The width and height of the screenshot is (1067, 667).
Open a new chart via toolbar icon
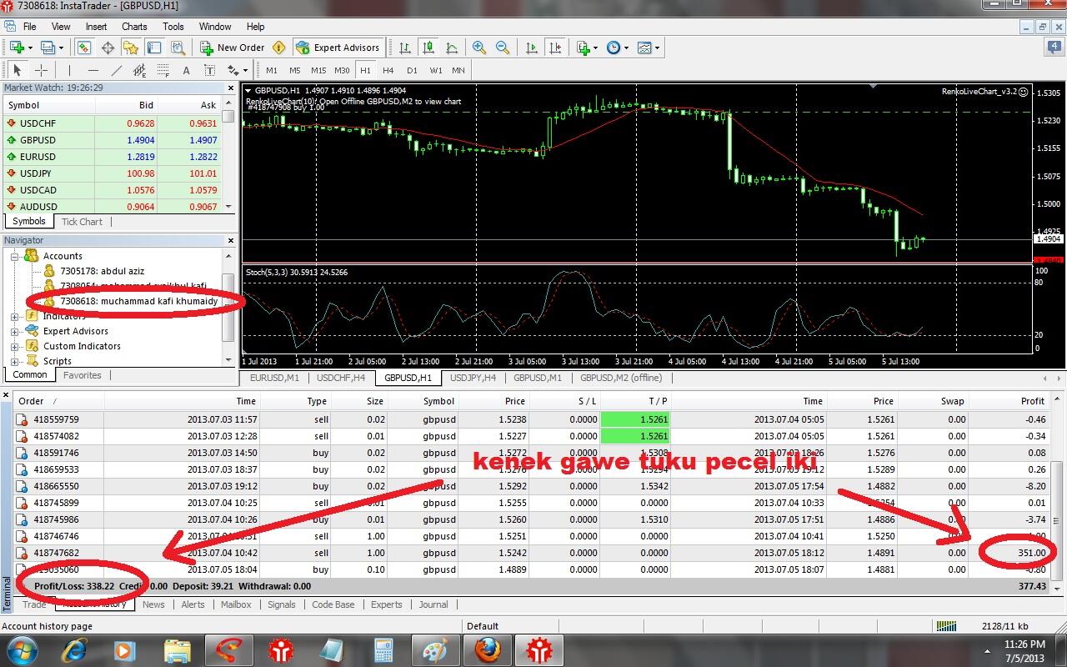pos(17,48)
